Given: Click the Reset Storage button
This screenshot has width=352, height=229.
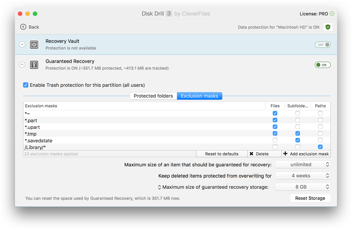Looking at the screenshot, I should tap(310, 198).
